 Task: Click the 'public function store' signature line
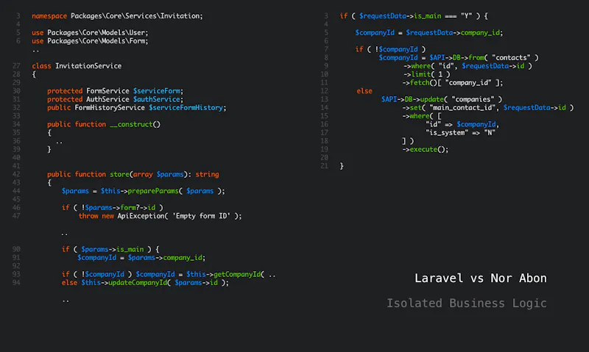[x=133, y=174]
